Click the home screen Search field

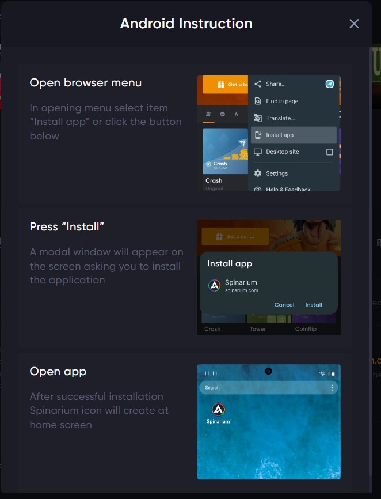click(269, 388)
